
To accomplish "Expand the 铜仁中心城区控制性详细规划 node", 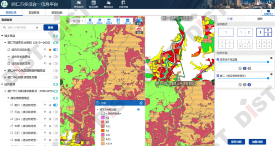I will (x=5, y=71).
